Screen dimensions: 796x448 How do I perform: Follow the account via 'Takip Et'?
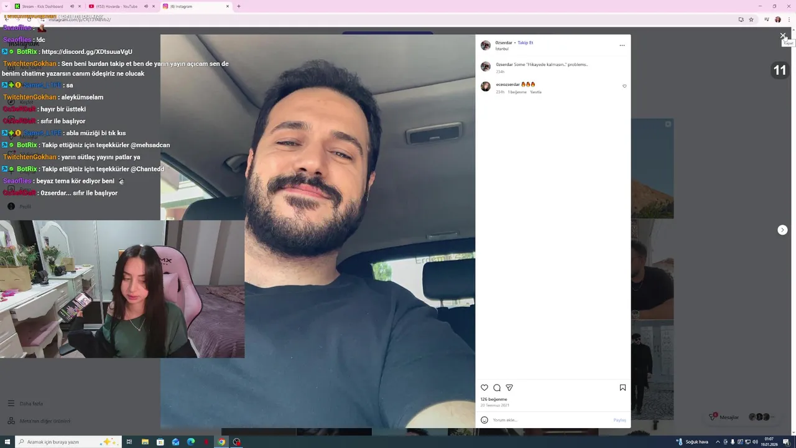(x=525, y=43)
